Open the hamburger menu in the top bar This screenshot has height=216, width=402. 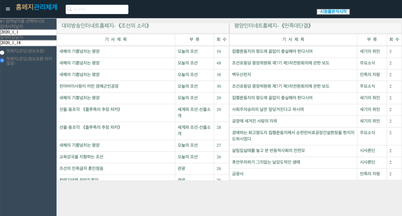(x=8, y=9)
